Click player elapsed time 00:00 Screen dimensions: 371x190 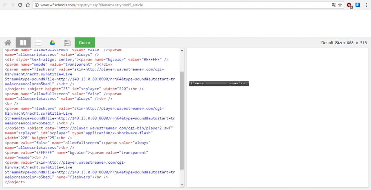(200, 83)
